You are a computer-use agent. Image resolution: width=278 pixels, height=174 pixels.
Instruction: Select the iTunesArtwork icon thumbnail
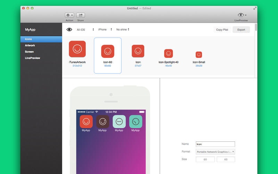[x=77, y=49]
